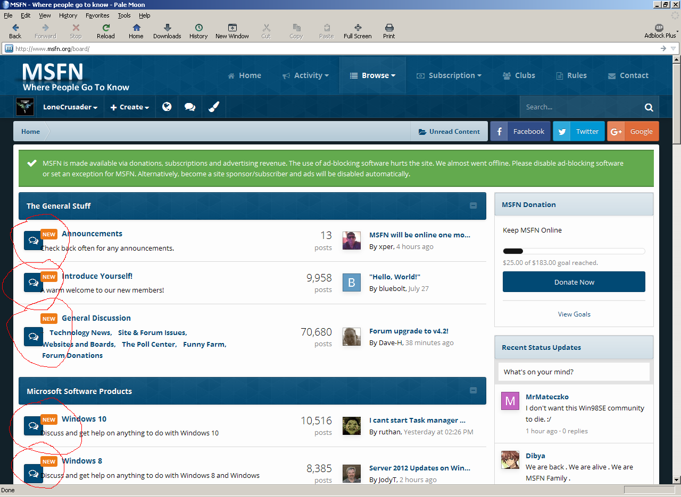Image resolution: width=681 pixels, height=497 pixels.
Task: Click the Donate Now button
Action: [x=574, y=282]
